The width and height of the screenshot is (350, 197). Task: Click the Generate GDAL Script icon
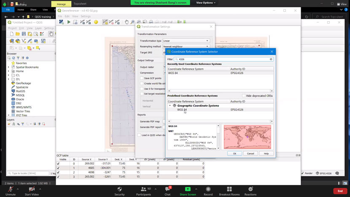tap(75, 22)
